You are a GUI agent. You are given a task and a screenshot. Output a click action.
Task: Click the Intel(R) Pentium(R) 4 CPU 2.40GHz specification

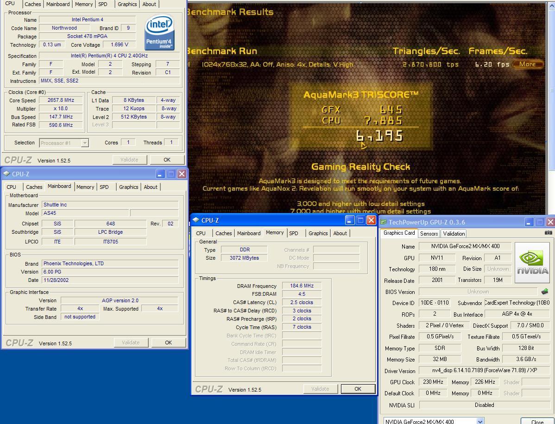[x=109, y=56]
